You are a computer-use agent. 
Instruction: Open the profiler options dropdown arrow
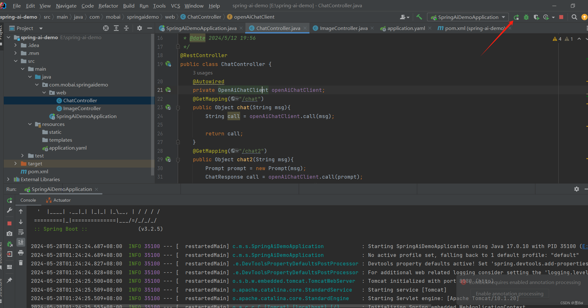point(553,17)
